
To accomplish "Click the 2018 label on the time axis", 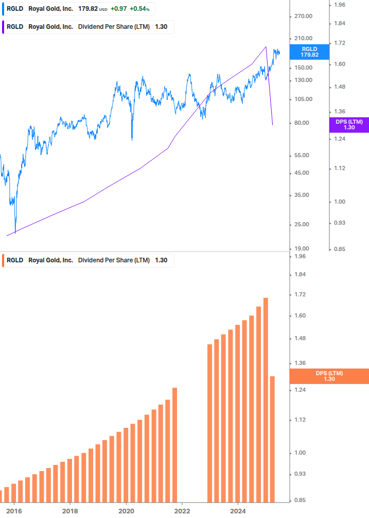I will click(70, 511).
